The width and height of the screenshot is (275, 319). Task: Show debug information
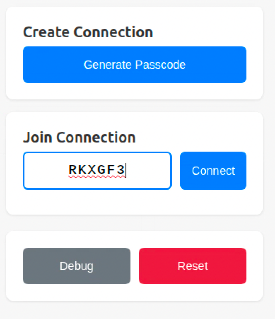(77, 266)
